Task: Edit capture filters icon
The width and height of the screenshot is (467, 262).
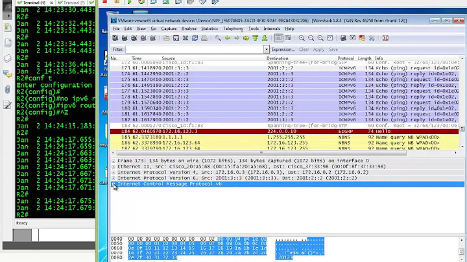Action: click(x=343, y=38)
